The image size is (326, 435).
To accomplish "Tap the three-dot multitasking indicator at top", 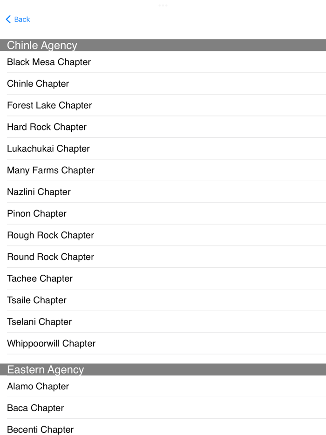I will coord(163,5).
